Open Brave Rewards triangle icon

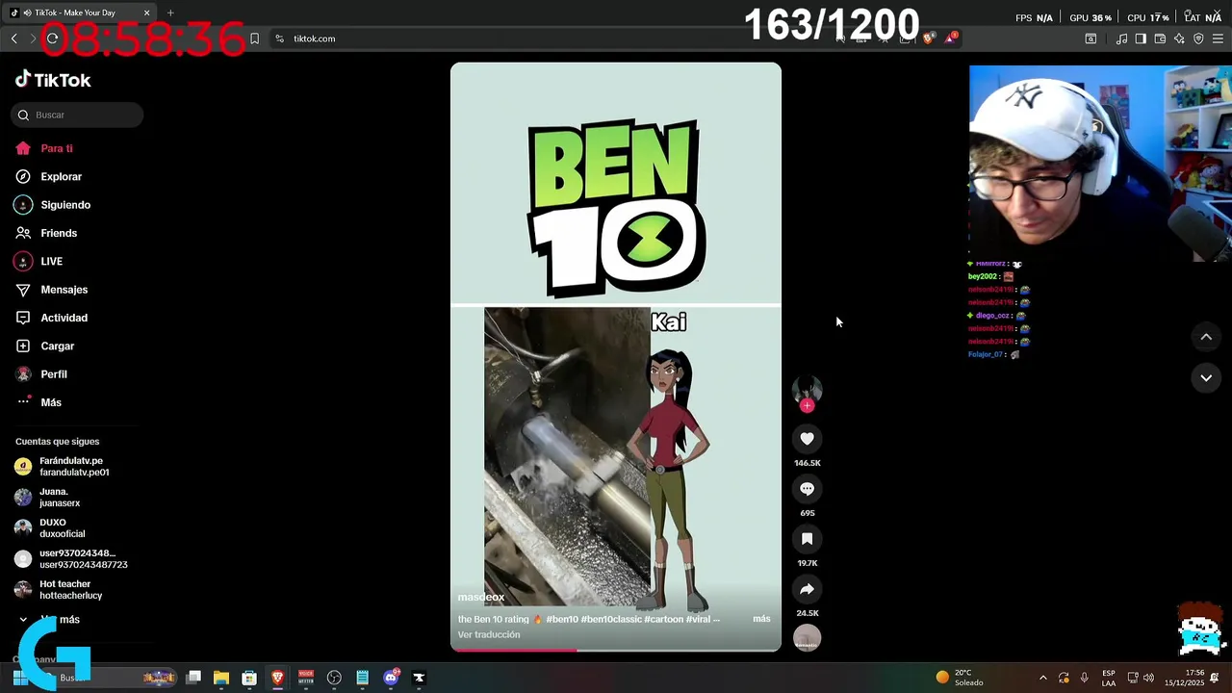[x=951, y=38]
